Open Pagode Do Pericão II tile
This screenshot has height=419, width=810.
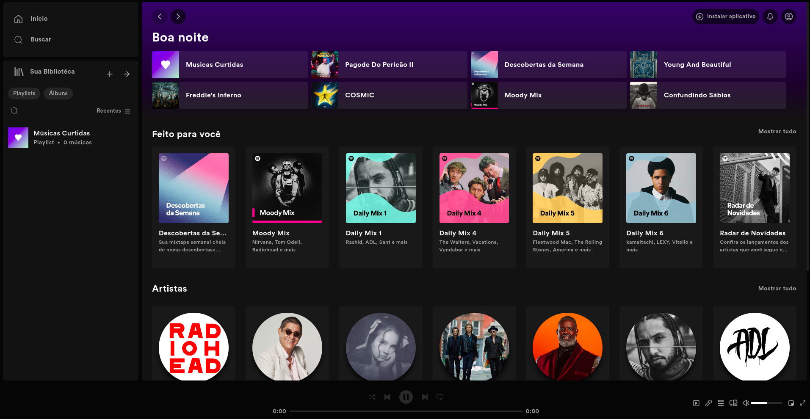pos(389,65)
